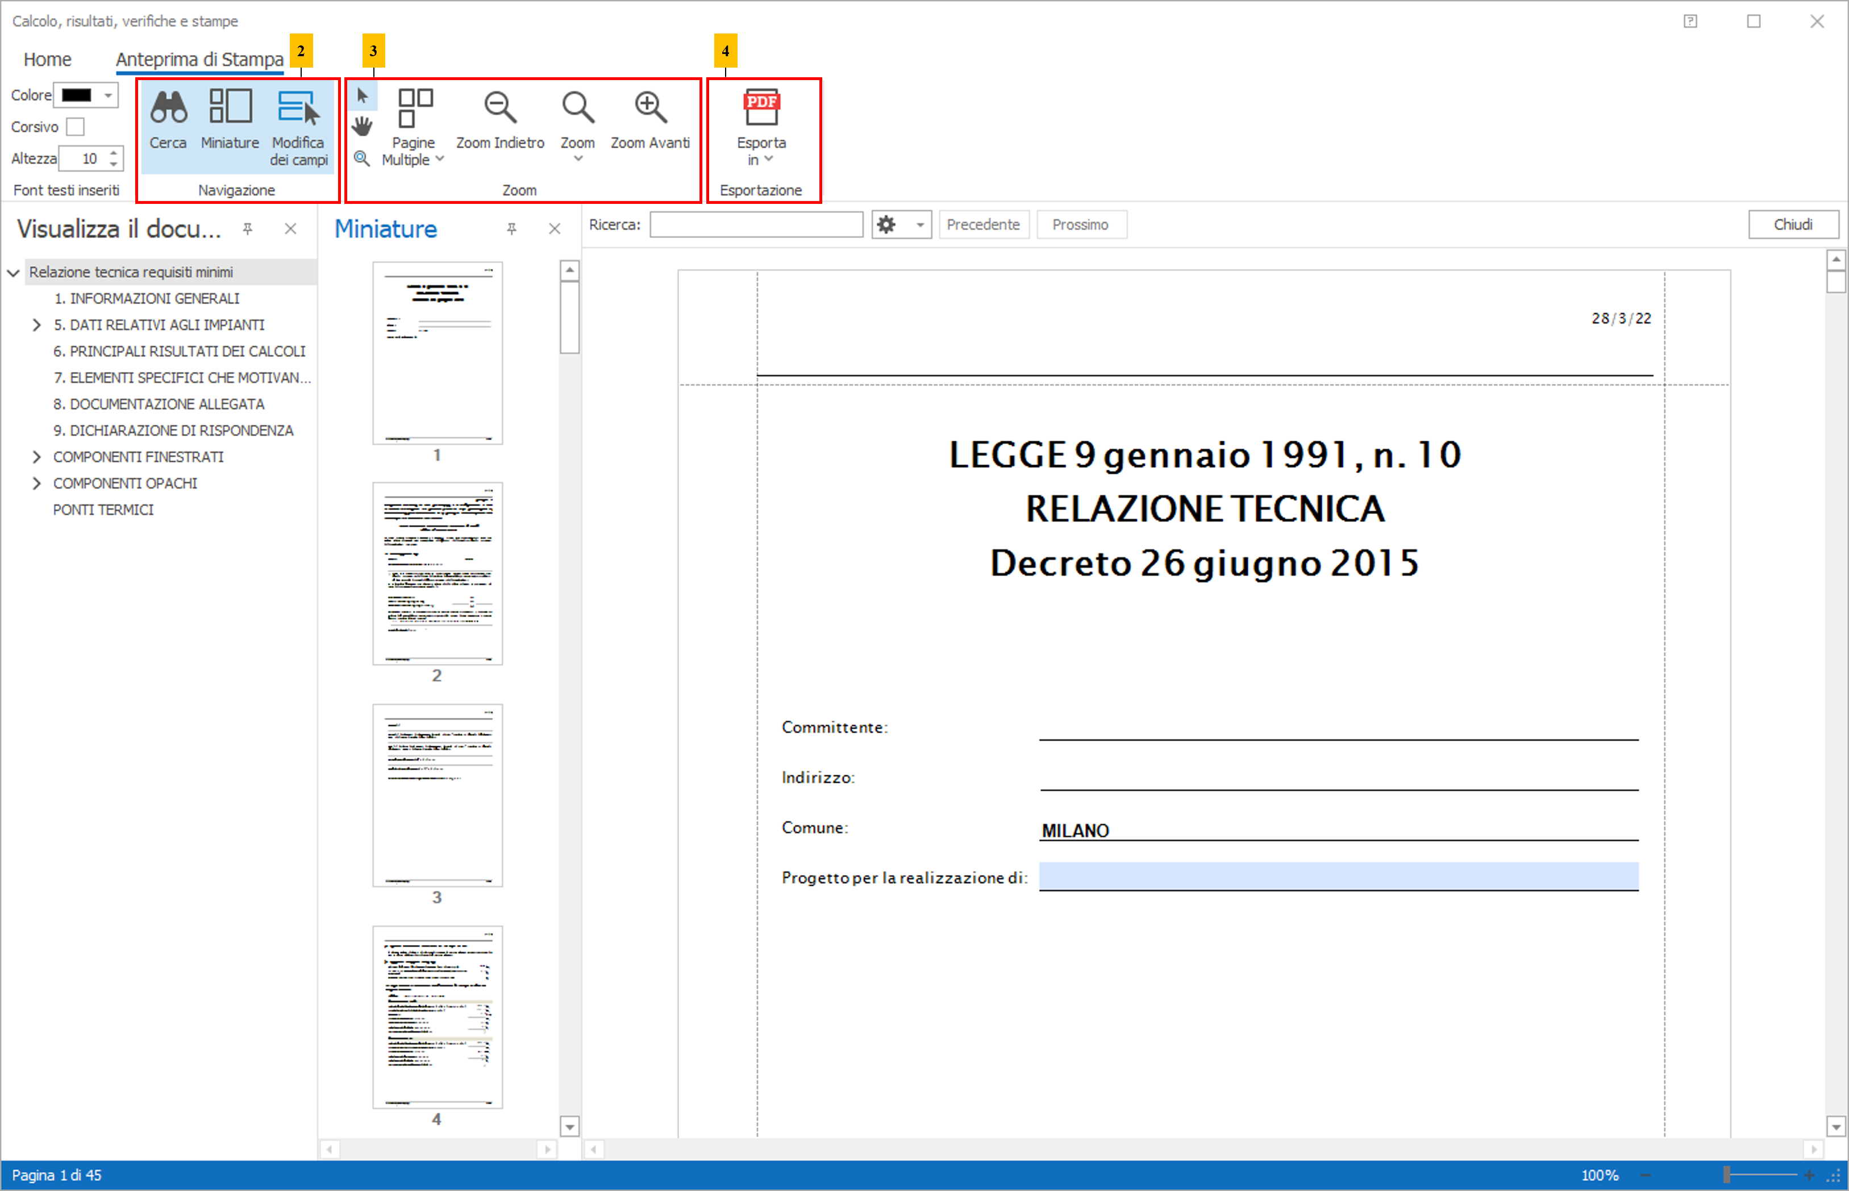This screenshot has height=1191, width=1849.
Task: Pin the Miniature panel
Action: (x=511, y=229)
